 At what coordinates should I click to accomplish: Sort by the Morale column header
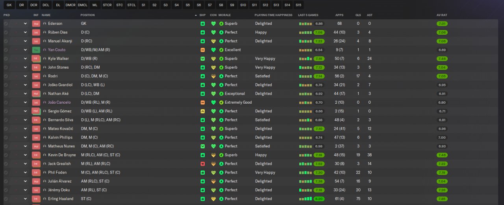click(224, 15)
